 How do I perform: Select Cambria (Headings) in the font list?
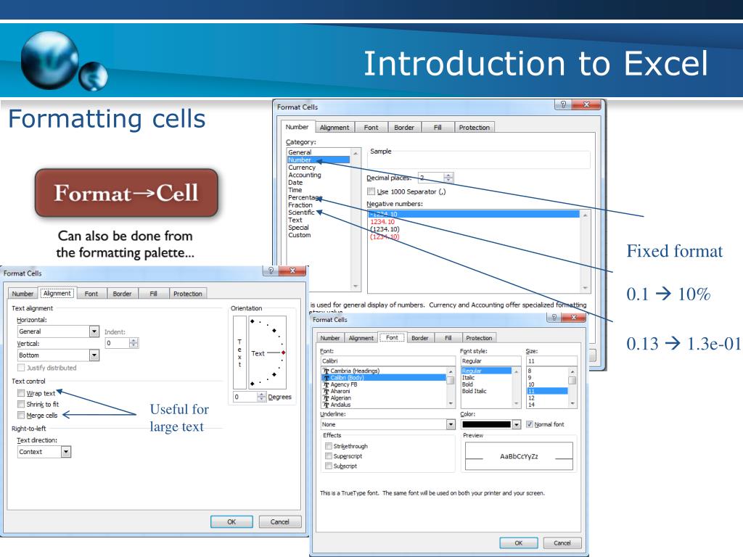[x=355, y=371]
